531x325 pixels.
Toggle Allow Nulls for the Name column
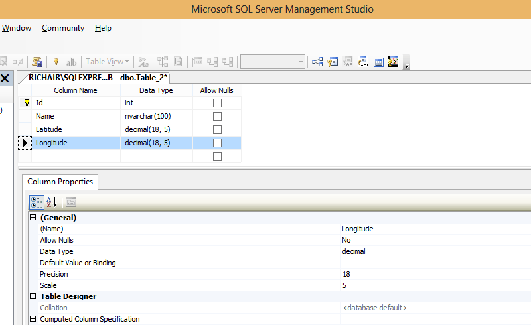217,116
